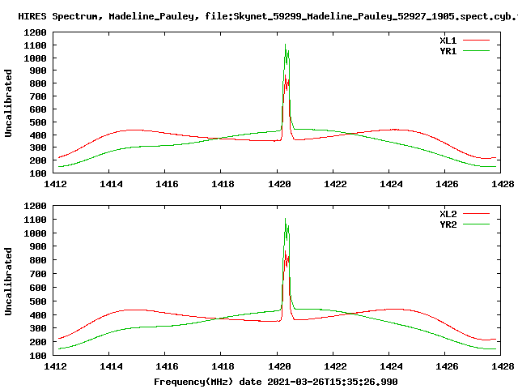Click the 200 tick on the lower plot
The height and width of the screenshot is (389, 518).
pyautogui.click(x=38, y=342)
